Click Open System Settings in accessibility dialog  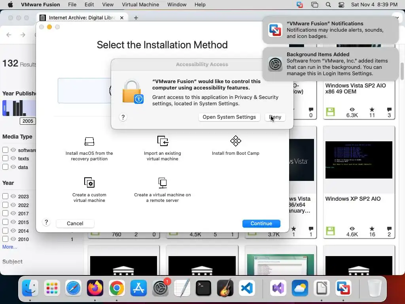229,117
